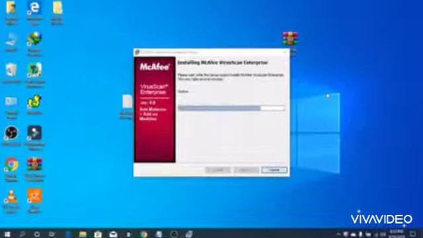Click the installer icon on the taskbar
Image resolution: width=423 pixels, height=238 pixels.
(x=189, y=234)
